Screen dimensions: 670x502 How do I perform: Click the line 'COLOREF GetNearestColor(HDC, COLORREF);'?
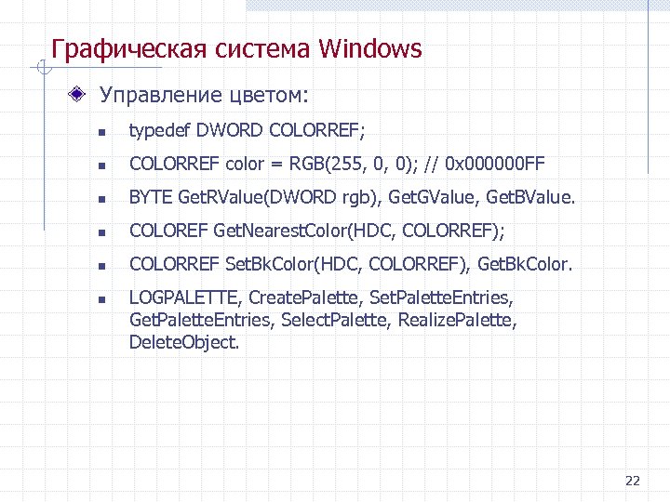pos(316,231)
